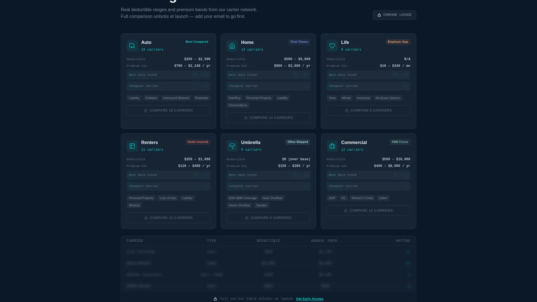Select the Term tag in Life card
Screen dimensions: 537x302
pos(332,98)
